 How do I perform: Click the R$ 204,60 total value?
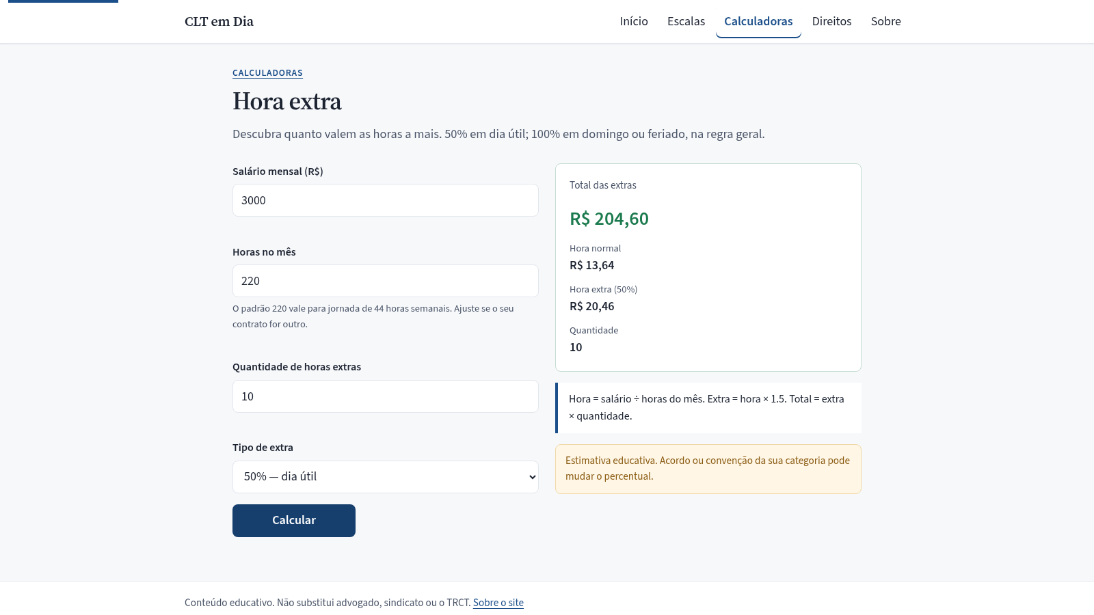609,219
